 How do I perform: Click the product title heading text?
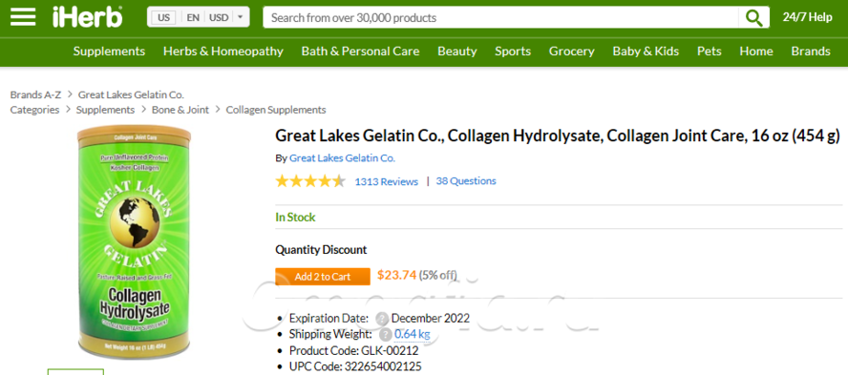(x=558, y=135)
